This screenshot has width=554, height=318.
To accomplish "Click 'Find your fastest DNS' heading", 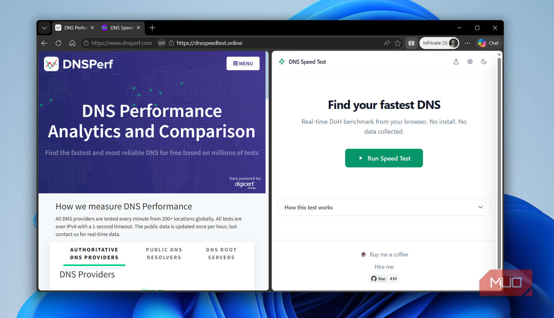I will tap(384, 105).
